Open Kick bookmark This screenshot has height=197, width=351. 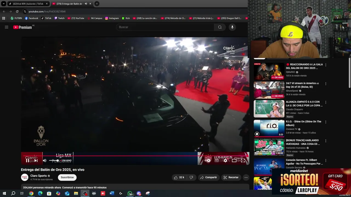[x=126, y=18]
